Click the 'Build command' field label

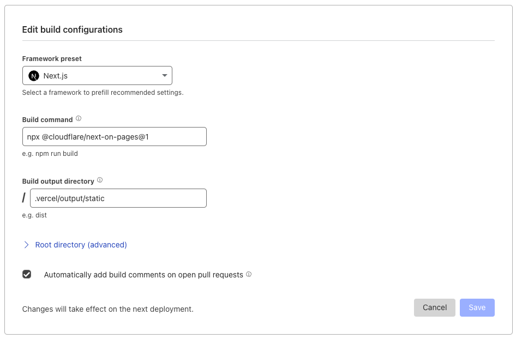[x=47, y=119]
